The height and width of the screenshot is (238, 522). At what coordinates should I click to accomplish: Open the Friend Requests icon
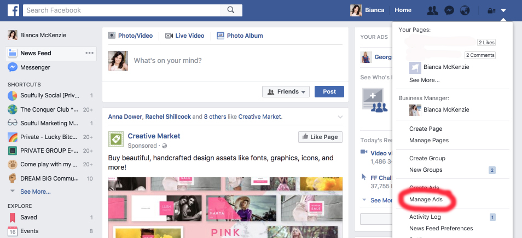432,10
